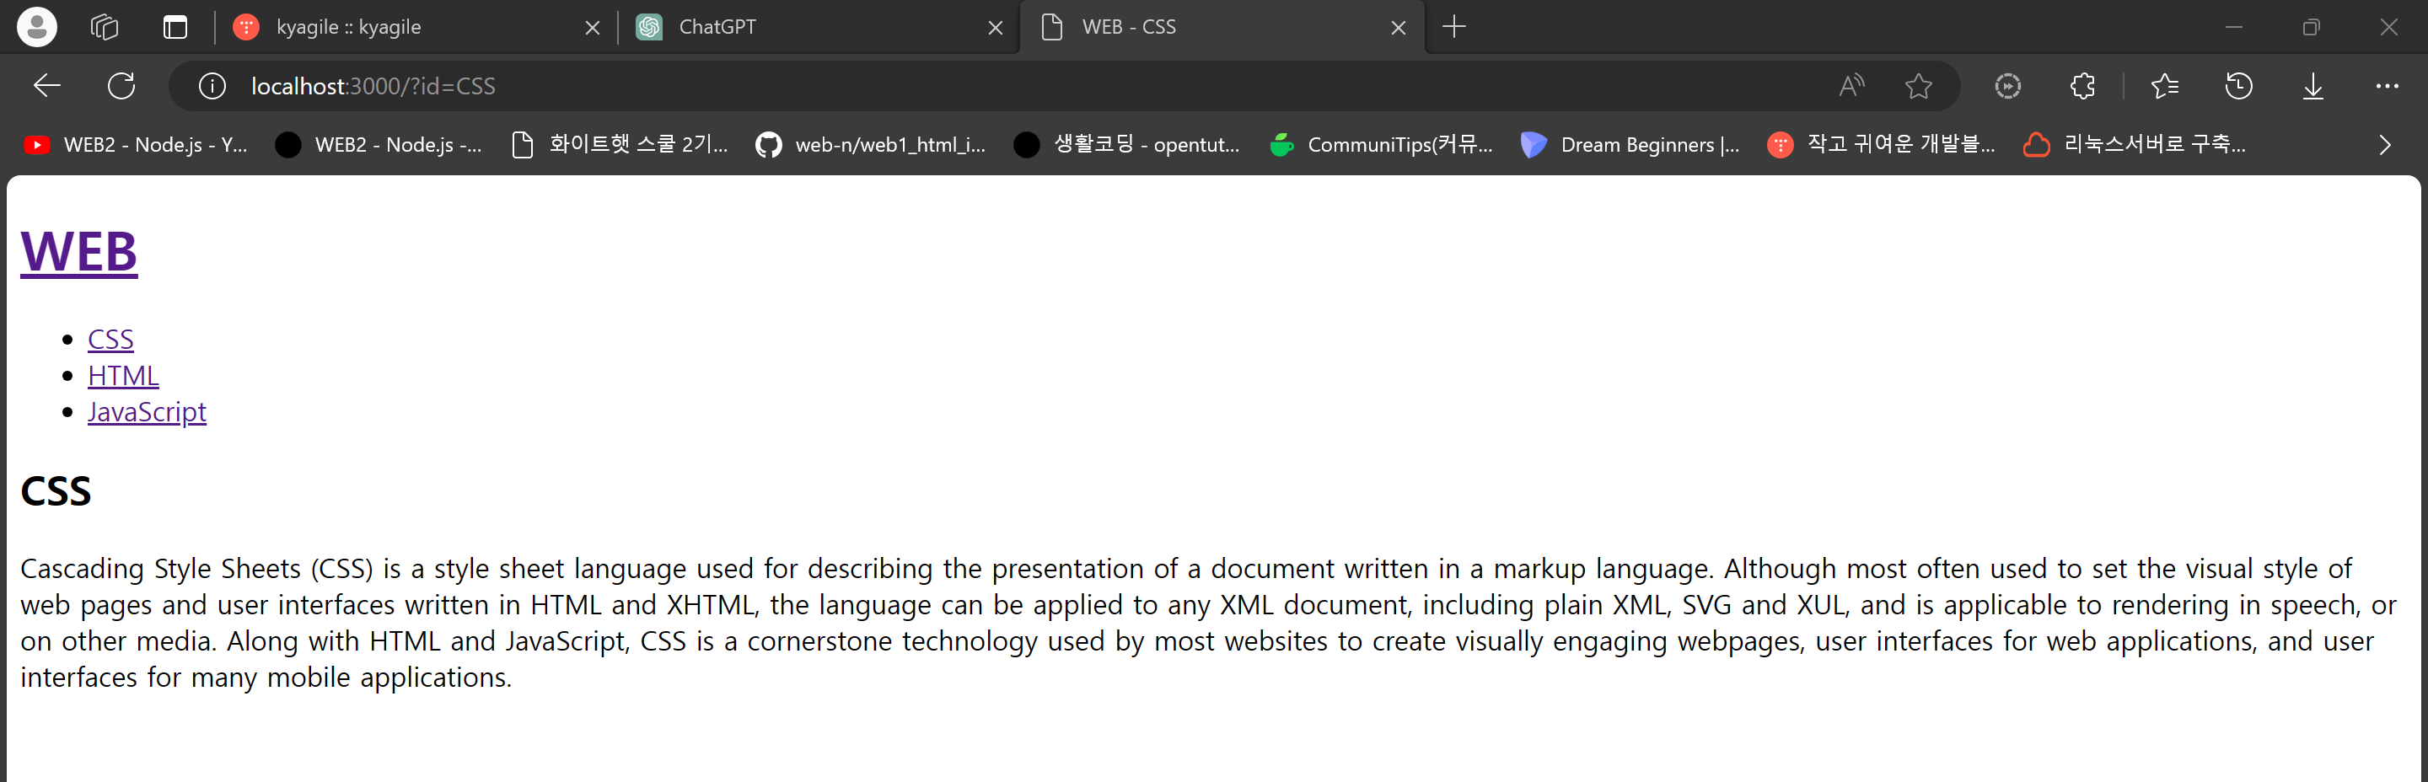The width and height of the screenshot is (2428, 782).
Task: Open the 화이트햇 스쿨 2기 bookmark
Action: pos(620,145)
